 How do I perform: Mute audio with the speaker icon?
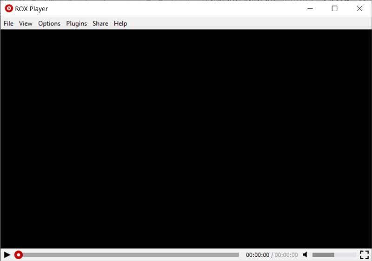(x=305, y=255)
